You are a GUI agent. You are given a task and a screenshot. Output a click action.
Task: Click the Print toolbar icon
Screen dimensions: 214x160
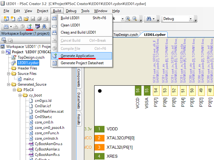46,19
